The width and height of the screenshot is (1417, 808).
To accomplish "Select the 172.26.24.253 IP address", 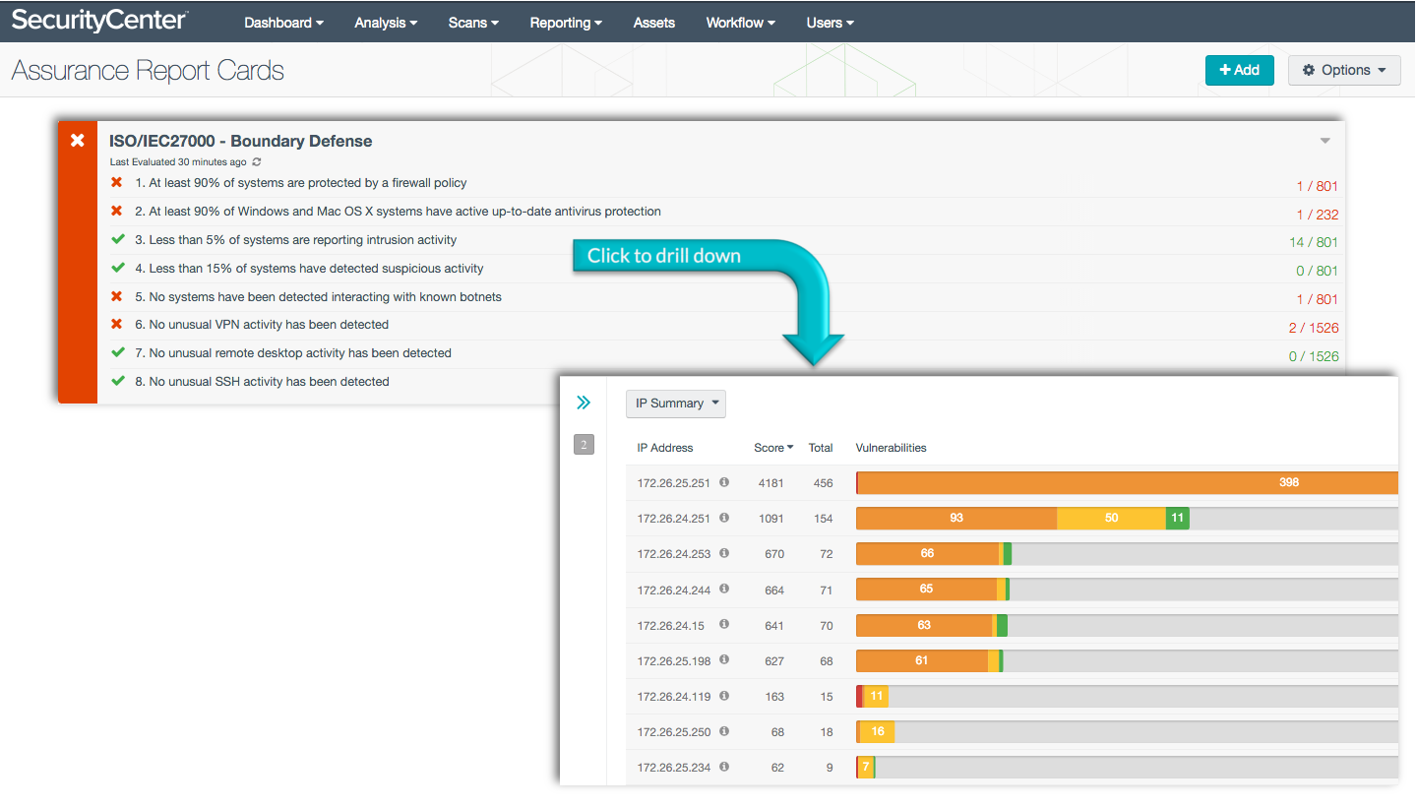I will pyautogui.click(x=674, y=554).
